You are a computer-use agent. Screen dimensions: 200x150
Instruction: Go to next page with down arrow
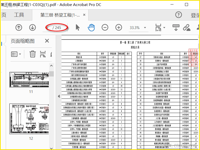click(x=32, y=27)
